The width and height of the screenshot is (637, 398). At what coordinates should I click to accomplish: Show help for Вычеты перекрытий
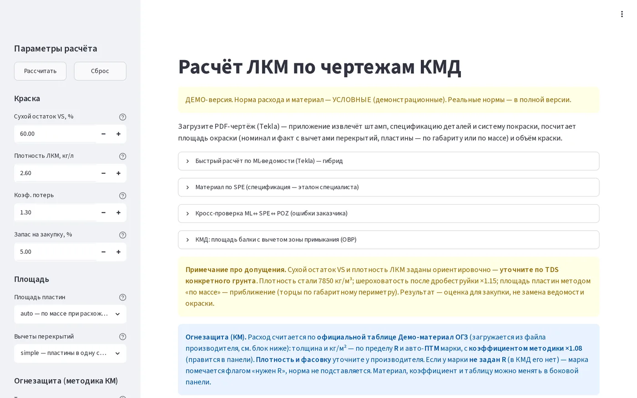(x=122, y=337)
